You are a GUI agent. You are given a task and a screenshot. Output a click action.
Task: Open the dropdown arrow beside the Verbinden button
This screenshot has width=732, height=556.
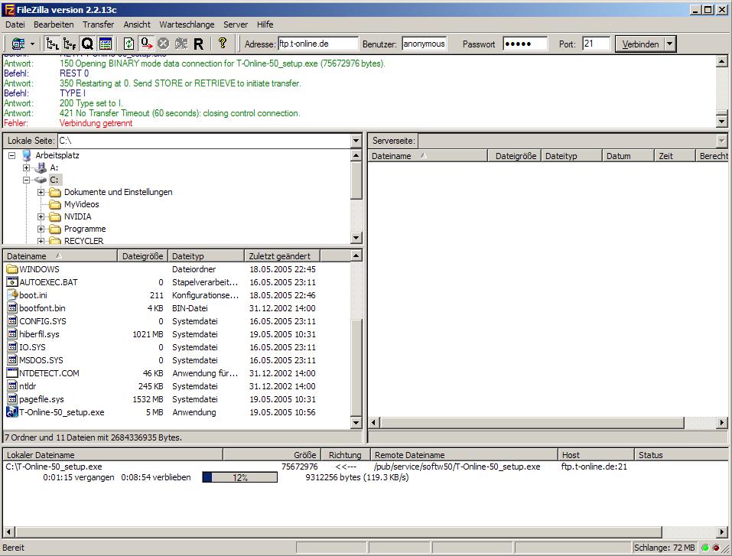click(x=670, y=44)
